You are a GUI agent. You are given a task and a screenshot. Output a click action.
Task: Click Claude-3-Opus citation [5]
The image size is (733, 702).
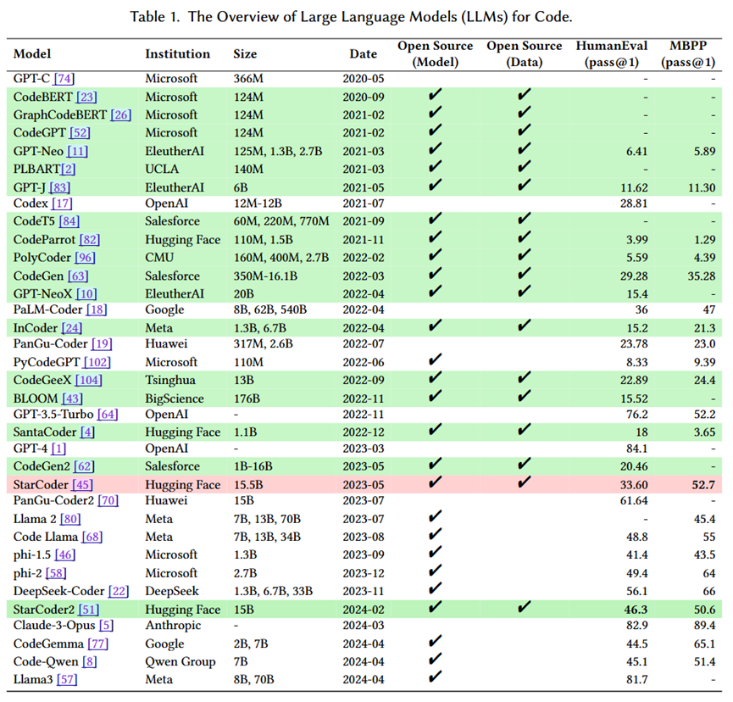coord(107,626)
